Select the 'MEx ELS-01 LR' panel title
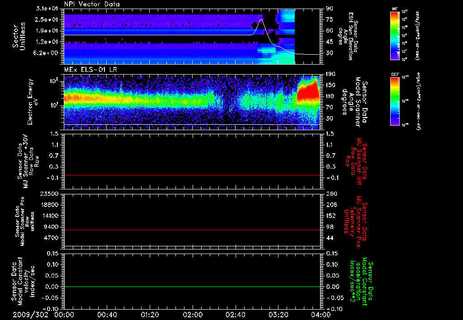The image size is (463, 320). click(x=90, y=70)
